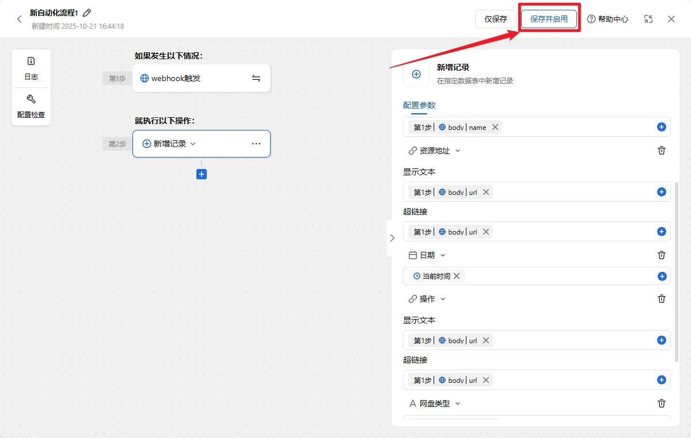Expand the 日期 field type dropdown
691x438 pixels.
442,255
